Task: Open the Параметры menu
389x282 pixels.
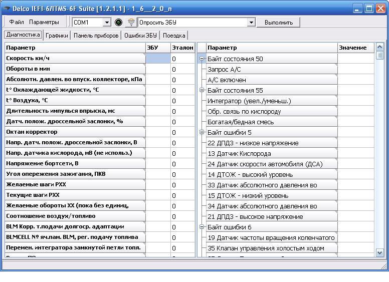Action: tap(44, 22)
